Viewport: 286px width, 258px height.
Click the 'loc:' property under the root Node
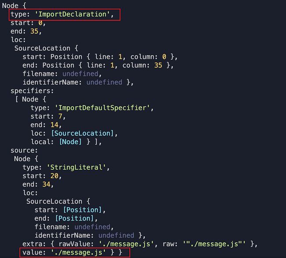point(18,40)
